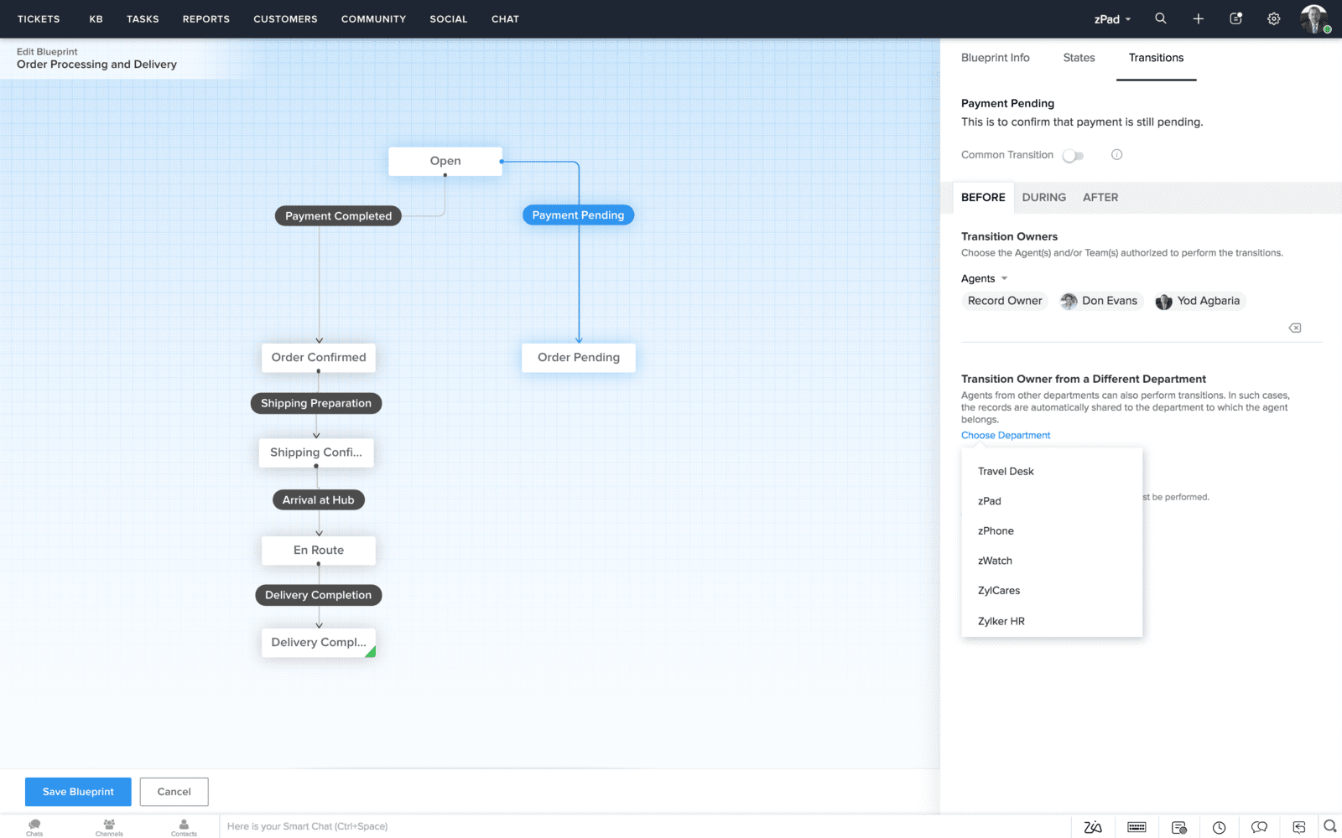Viewport: 1342px width, 838px height.
Task: Open the TICKETS module
Action: point(39,19)
